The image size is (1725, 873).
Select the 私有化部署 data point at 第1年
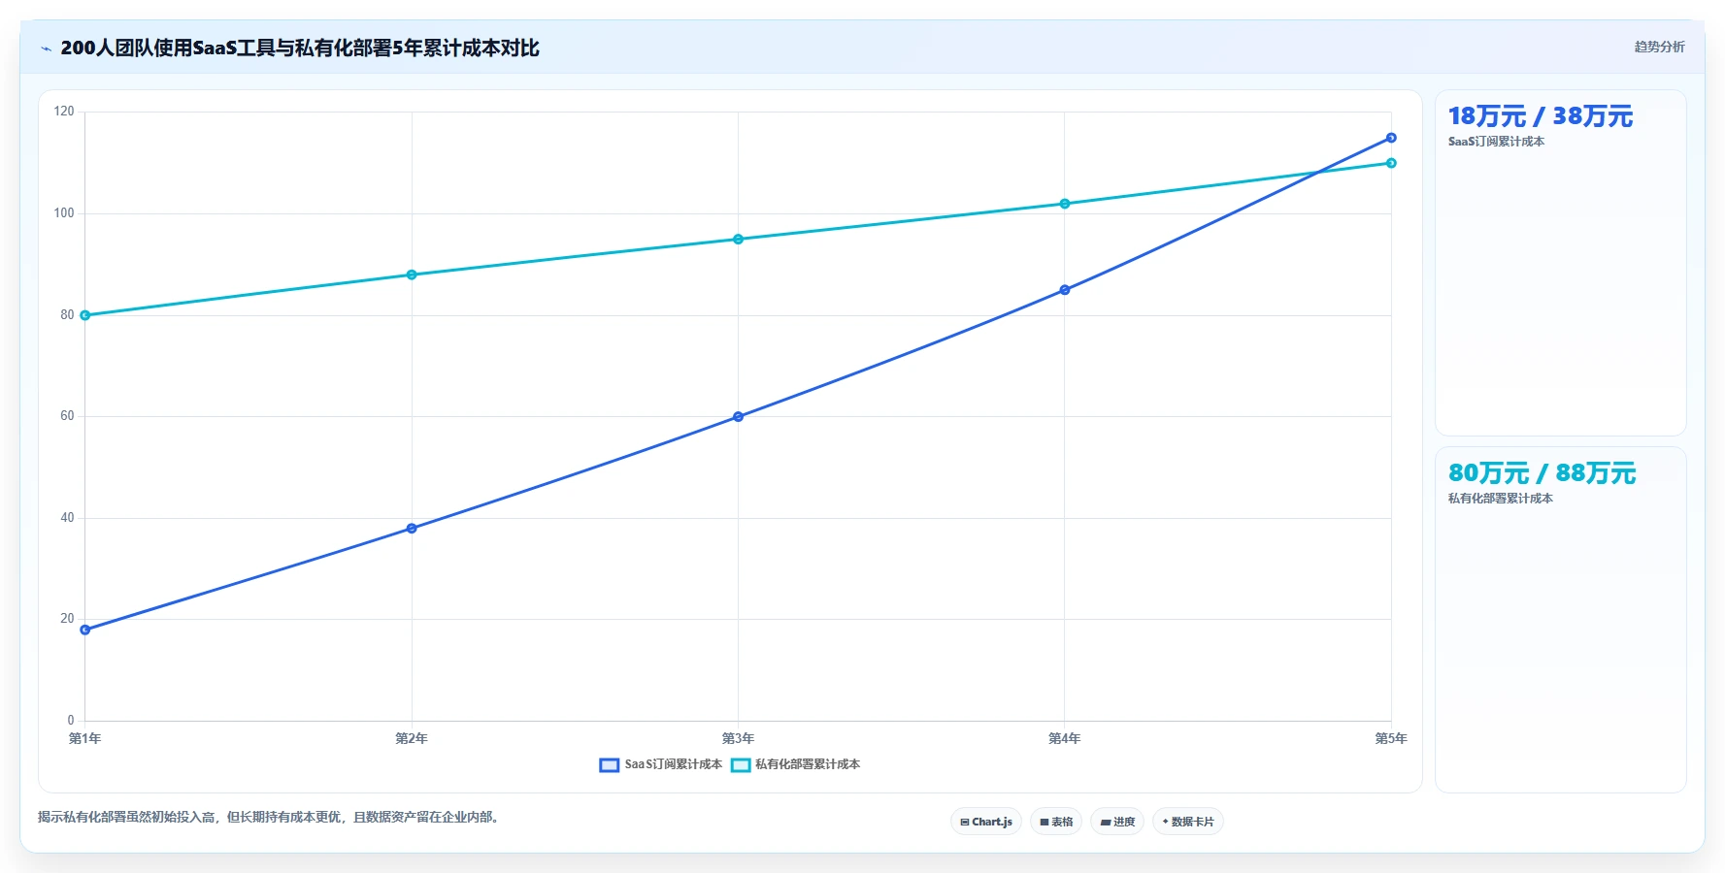click(85, 315)
